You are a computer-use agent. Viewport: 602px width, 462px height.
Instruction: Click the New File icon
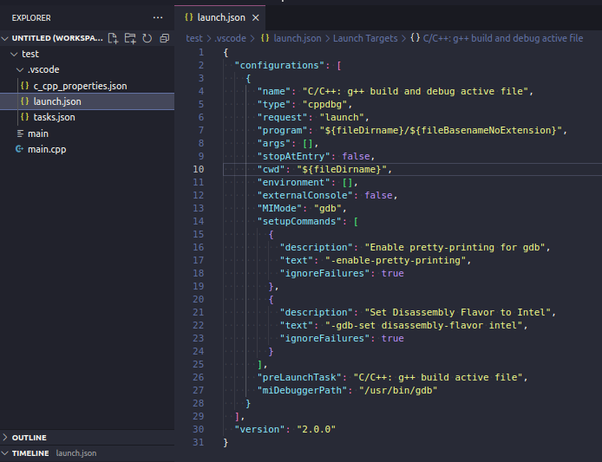click(x=113, y=38)
